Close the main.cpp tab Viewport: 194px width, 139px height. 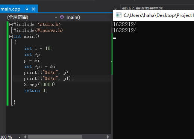[33, 9]
